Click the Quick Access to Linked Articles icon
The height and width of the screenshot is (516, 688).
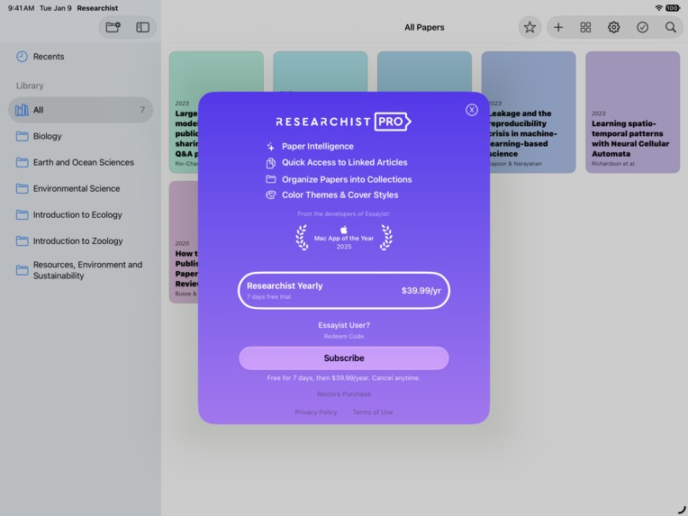[x=271, y=163]
